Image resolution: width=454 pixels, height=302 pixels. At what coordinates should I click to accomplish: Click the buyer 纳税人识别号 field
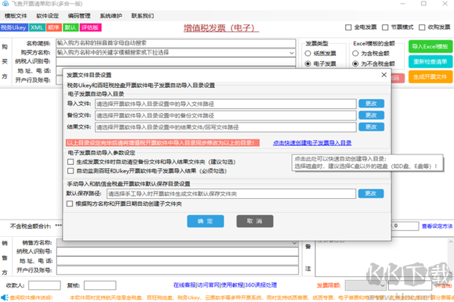(x=176, y=61)
